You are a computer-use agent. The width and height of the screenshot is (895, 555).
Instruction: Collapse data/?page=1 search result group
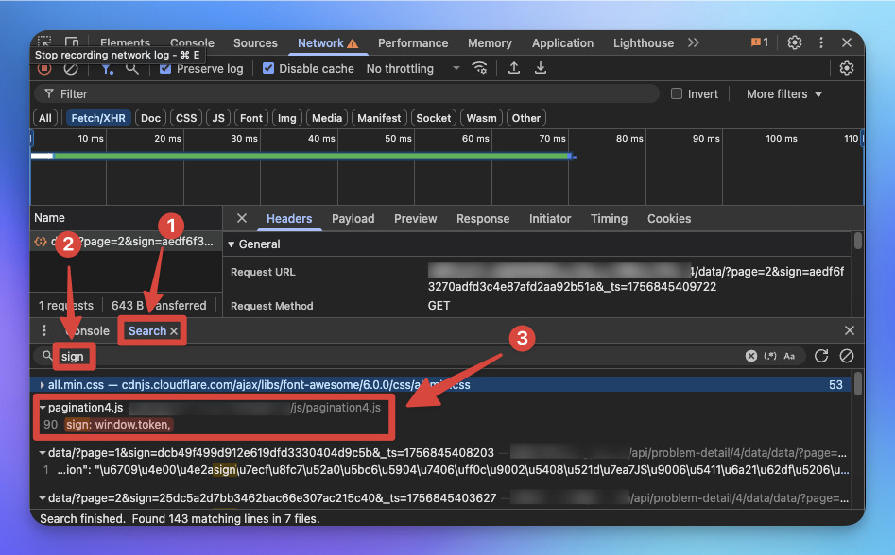[x=43, y=453]
